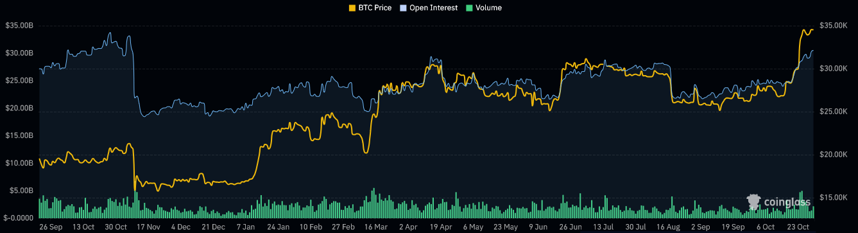Image resolution: width=858 pixels, height=233 pixels.
Task: Click the $10.00B left axis label
Action: point(19,163)
